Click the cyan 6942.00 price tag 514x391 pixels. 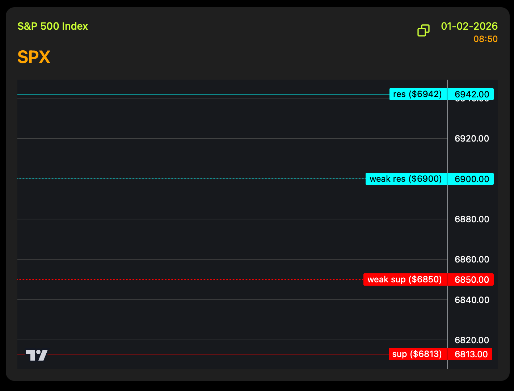point(471,94)
